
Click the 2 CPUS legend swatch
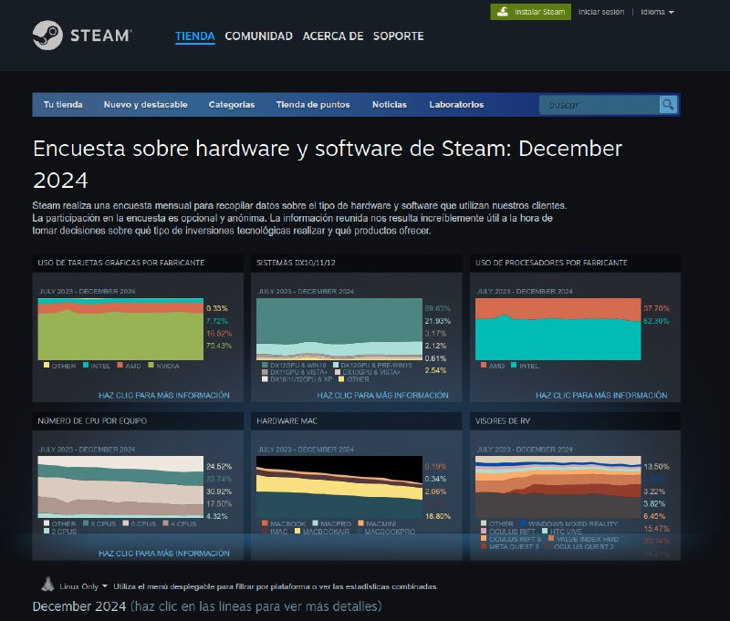point(47,531)
